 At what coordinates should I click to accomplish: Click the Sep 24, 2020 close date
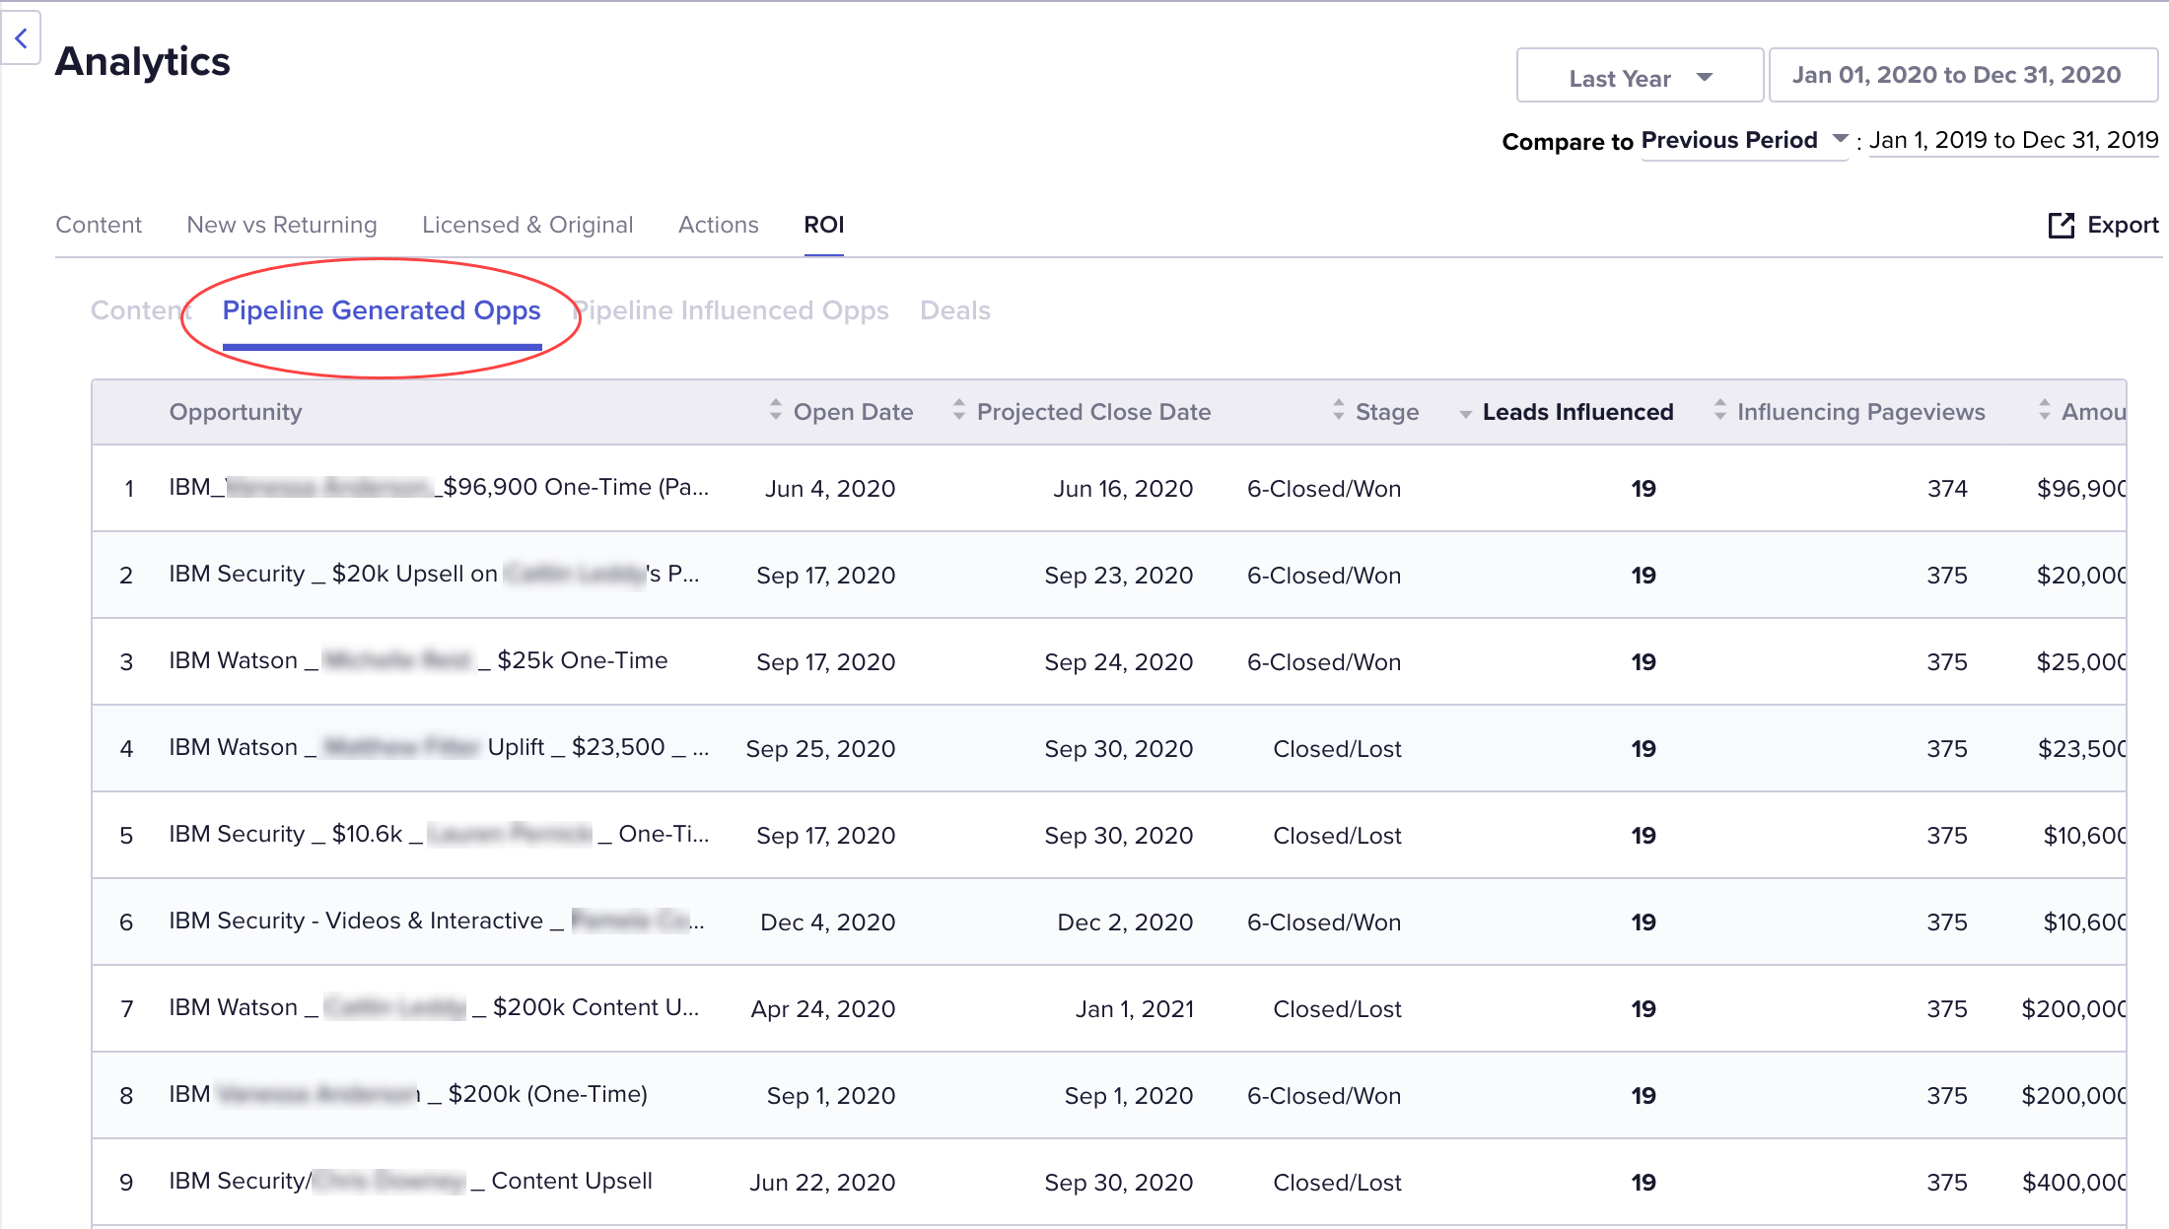pyautogui.click(x=1119, y=662)
